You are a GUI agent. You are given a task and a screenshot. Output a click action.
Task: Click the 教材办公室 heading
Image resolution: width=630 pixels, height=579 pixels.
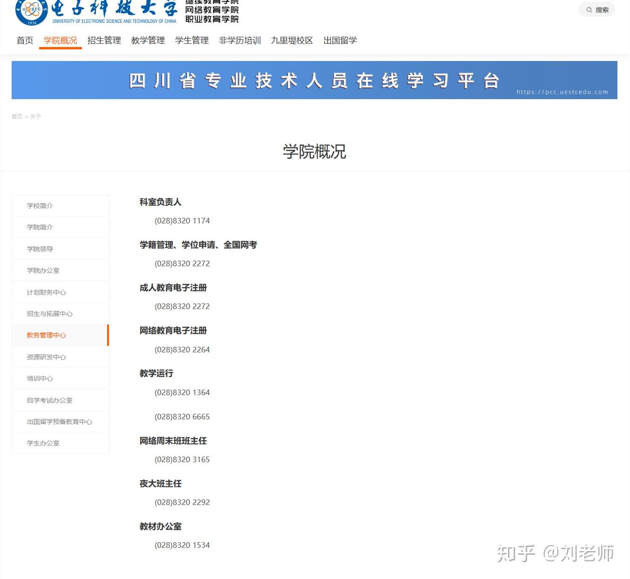coord(161,526)
